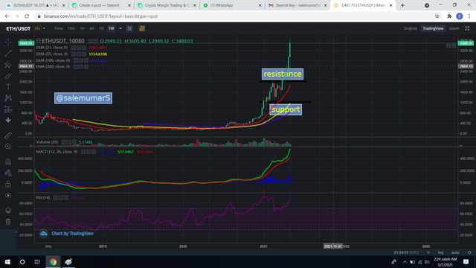Open settings of EMA 55 indicator

[x=79, y=54]
